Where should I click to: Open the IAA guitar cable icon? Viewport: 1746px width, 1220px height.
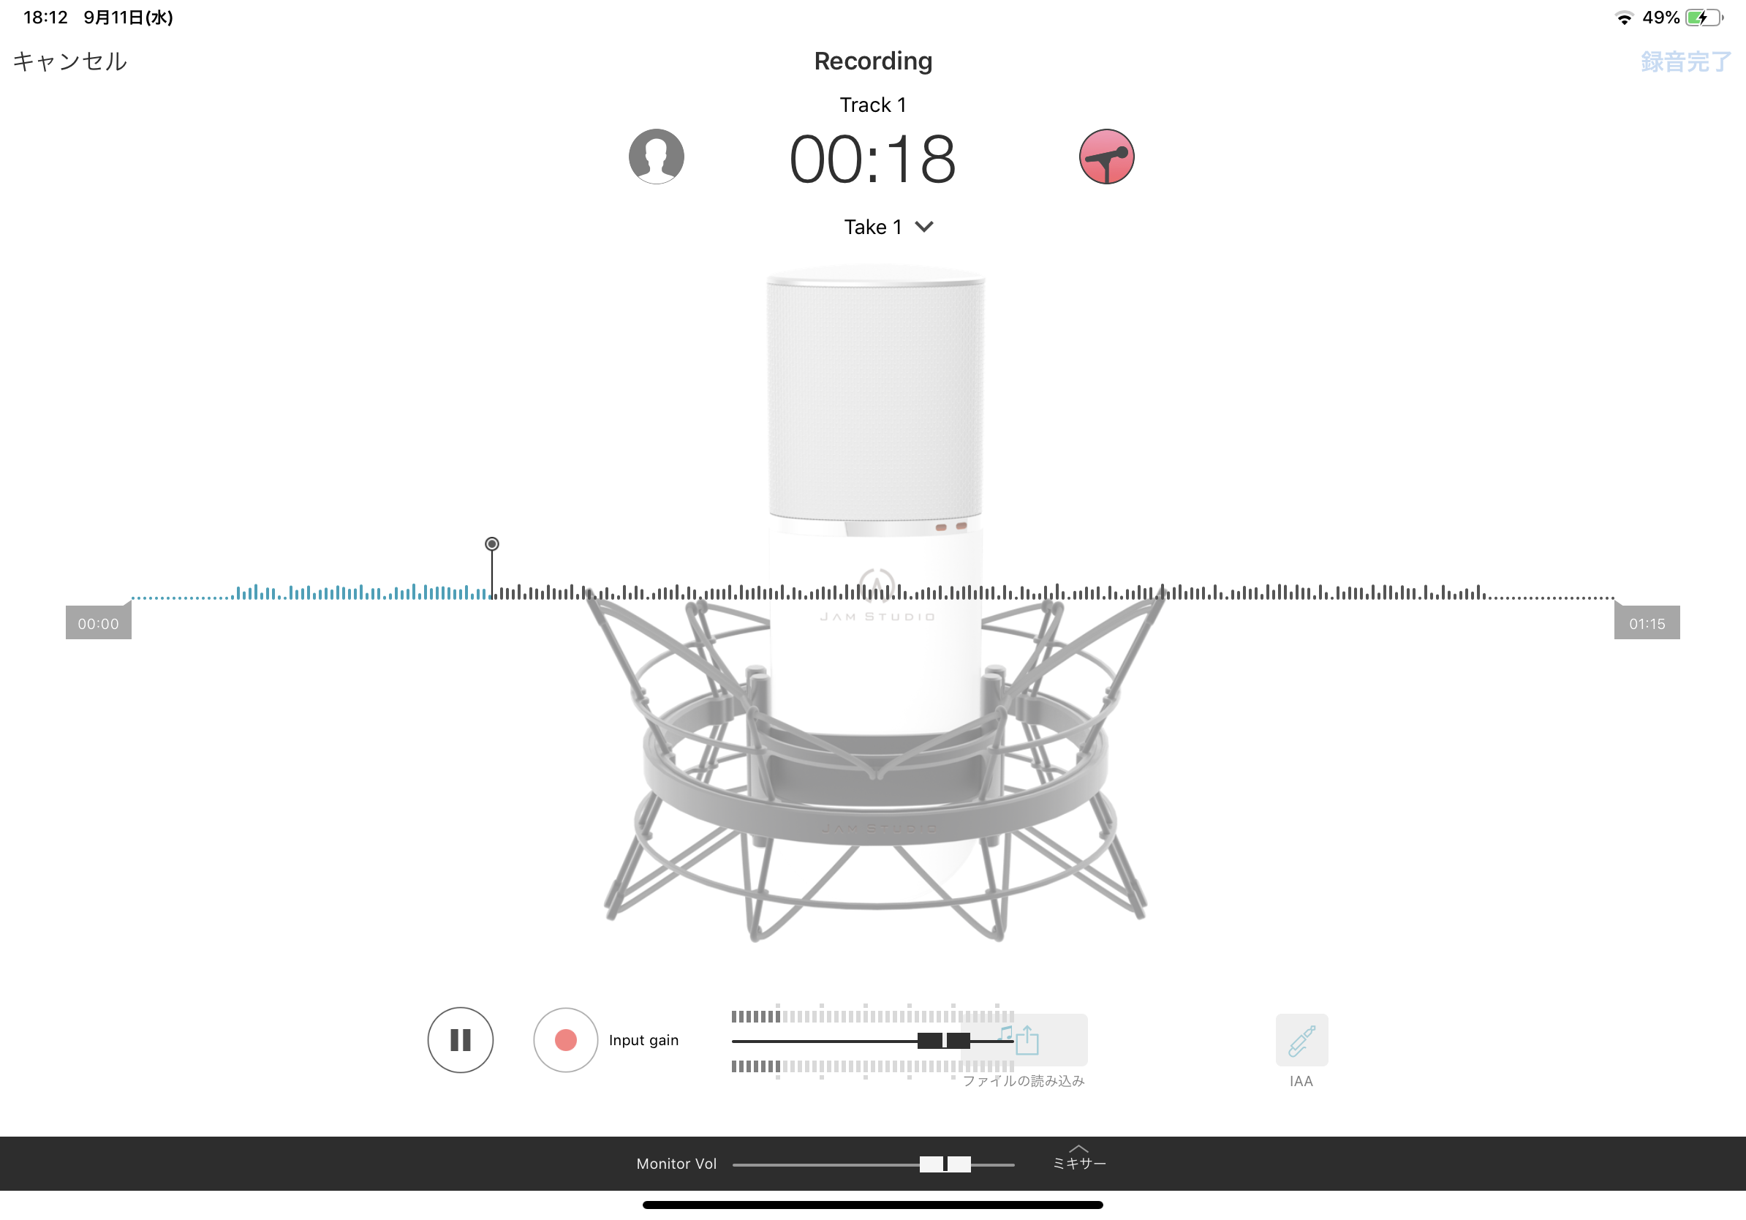pyautogui.click(x=1301, y=1040)
